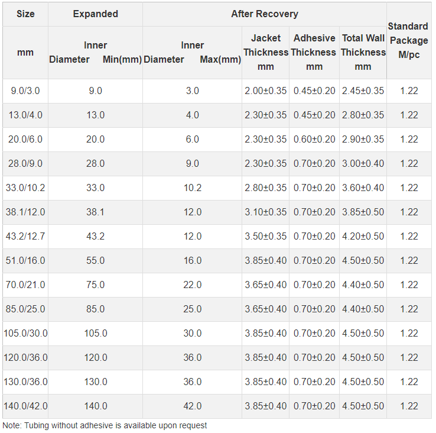Click the tubing without adhesive note
Viewport: 436px width, 433px height.
pos(105,425)
